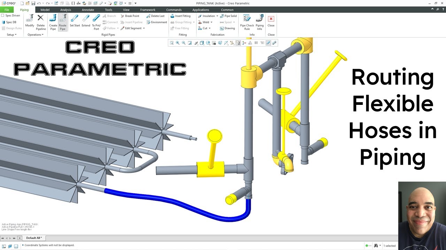Open the File menu

pos(7,10)
